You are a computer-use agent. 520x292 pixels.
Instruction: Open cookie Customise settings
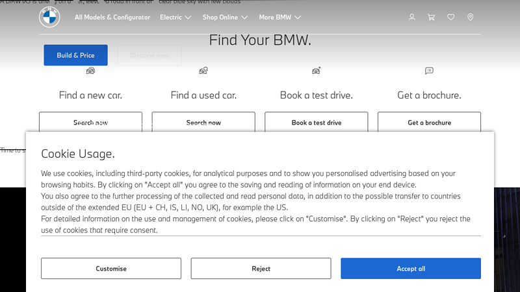tap(111, 269)
